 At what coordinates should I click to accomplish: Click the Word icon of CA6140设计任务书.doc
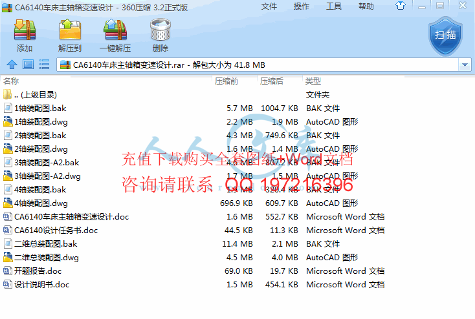click(8, 230)
